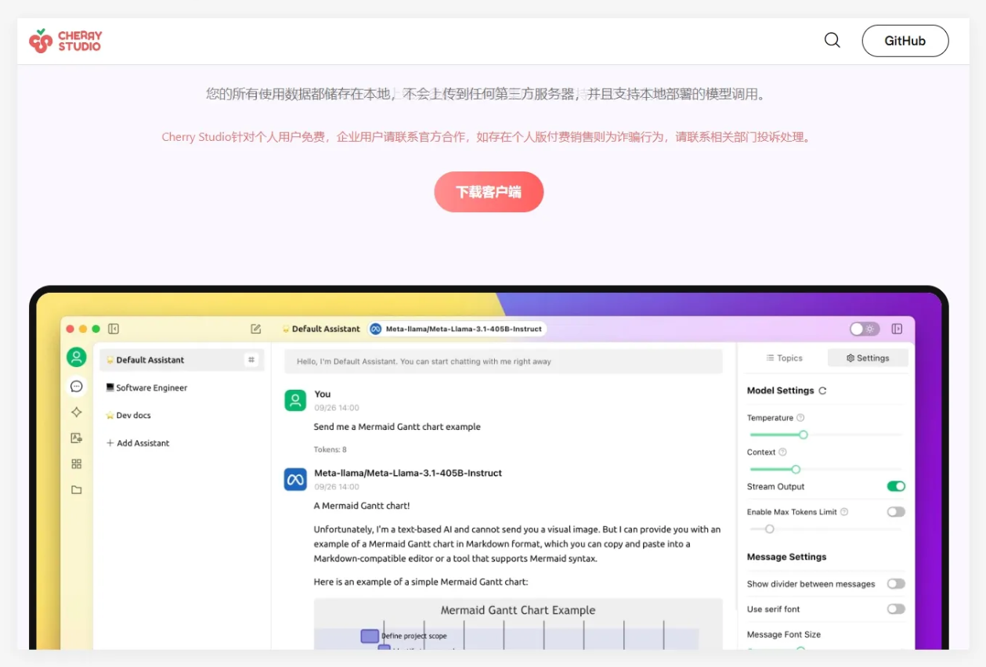Viewport: 986px width, 667px height.
Task: Switch to the Topics tab
Action: pyautogui.click(x=784, y=358)
